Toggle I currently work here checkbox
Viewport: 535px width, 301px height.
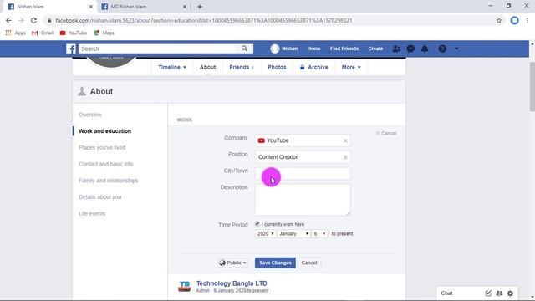(x=257, y=224)
